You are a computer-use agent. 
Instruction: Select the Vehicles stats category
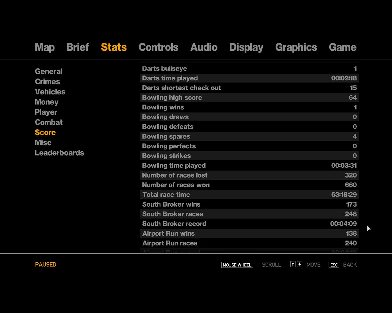click(x=50, y=92)
